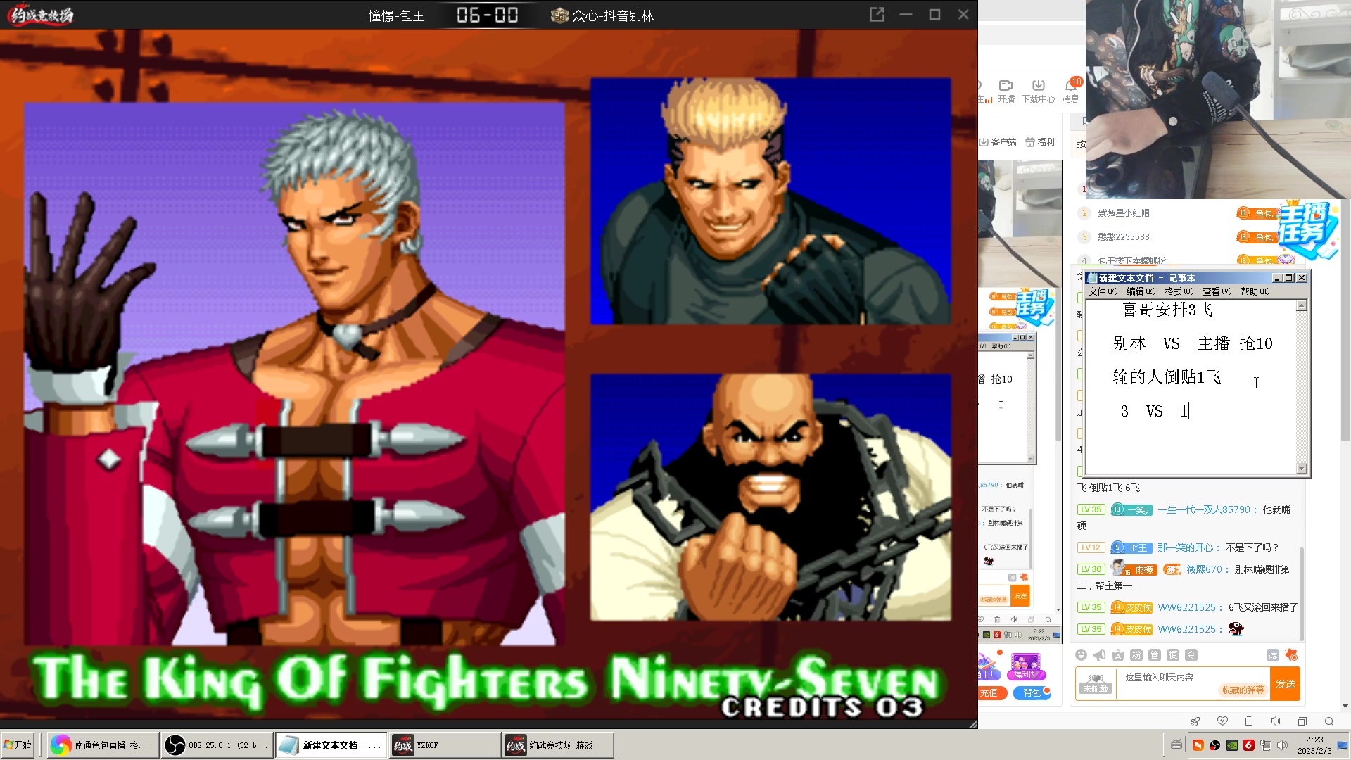Click username 筱熙670 in chat
Image resolution: width=1351 pixels, height=760 pixels.
1205,569
